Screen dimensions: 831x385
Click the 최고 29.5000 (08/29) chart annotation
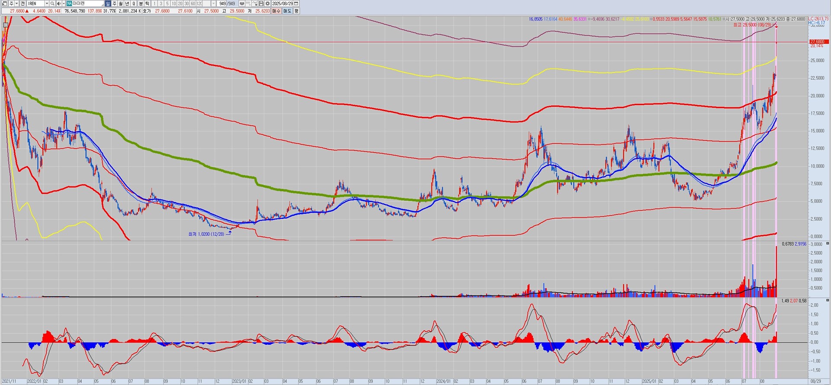click(752, 25)
